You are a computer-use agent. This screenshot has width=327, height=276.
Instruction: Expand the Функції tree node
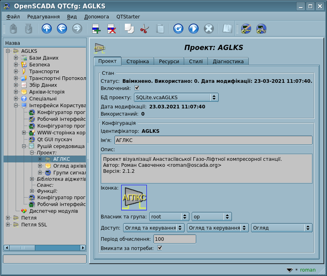click(x=32, y=191)
